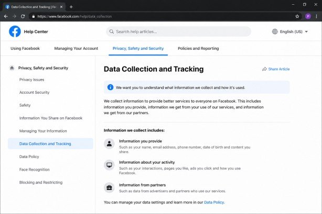The image size is (322, 214).
Task: Select Data Collection and Tracking in sidebar
Action: point(50,144)
